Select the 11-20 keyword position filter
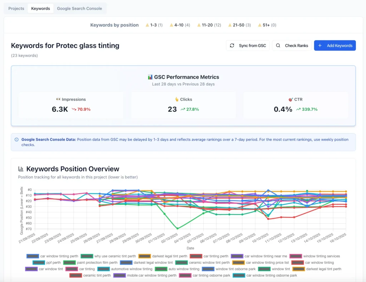The width and height of the screenshot is (366, 282). [x=209, y=25]
